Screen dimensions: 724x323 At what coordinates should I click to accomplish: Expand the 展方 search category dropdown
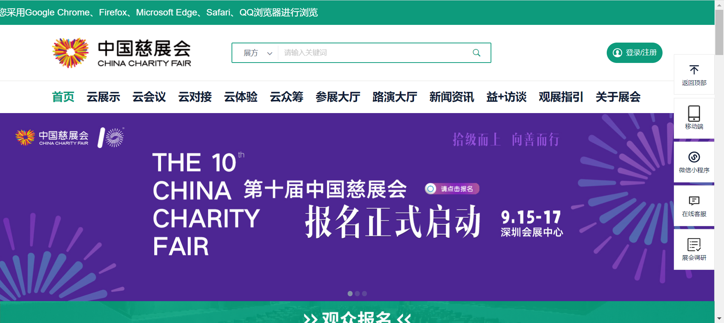(258, 53)
